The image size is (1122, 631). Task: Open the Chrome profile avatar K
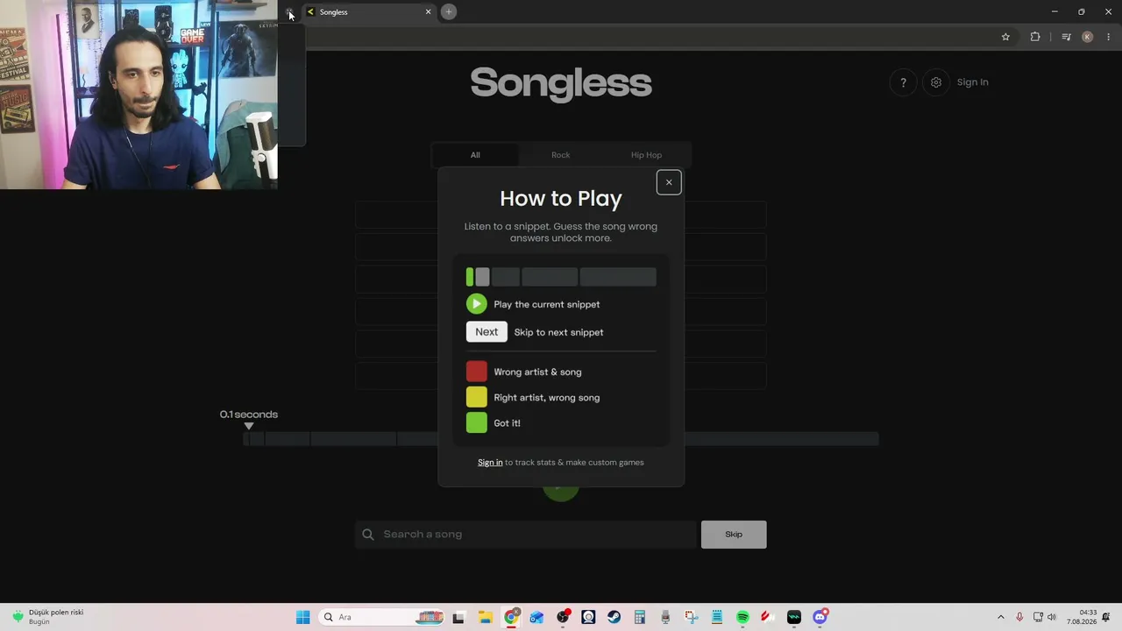(x=1088, y=37)
